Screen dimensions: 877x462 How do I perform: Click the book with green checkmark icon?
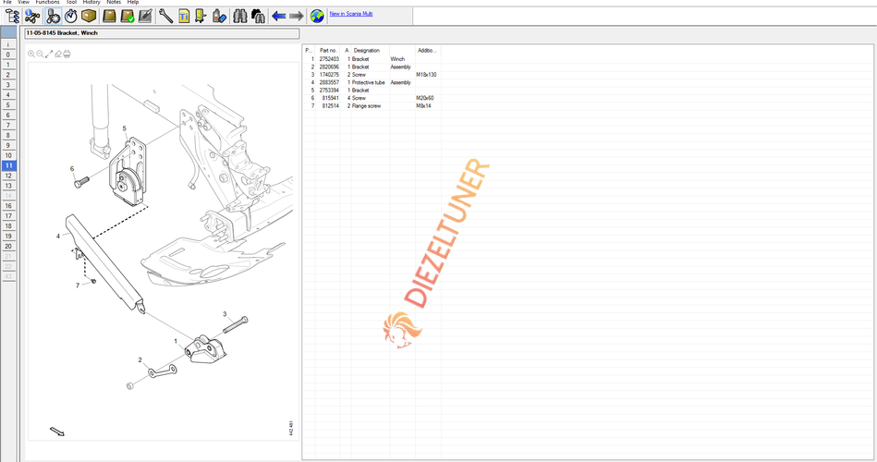[128, 17]
